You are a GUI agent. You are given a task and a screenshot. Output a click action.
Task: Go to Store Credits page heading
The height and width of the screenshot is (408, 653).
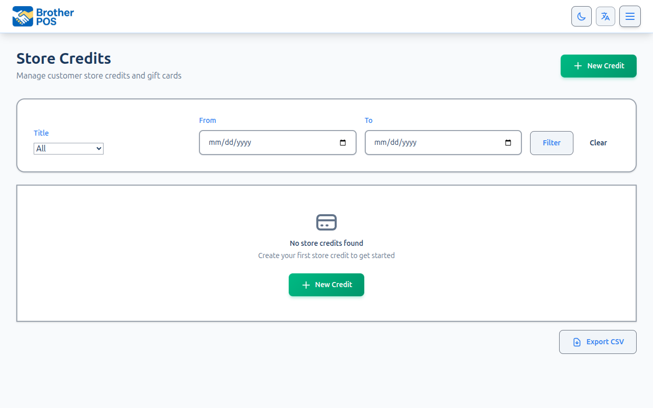pos(63,59)
